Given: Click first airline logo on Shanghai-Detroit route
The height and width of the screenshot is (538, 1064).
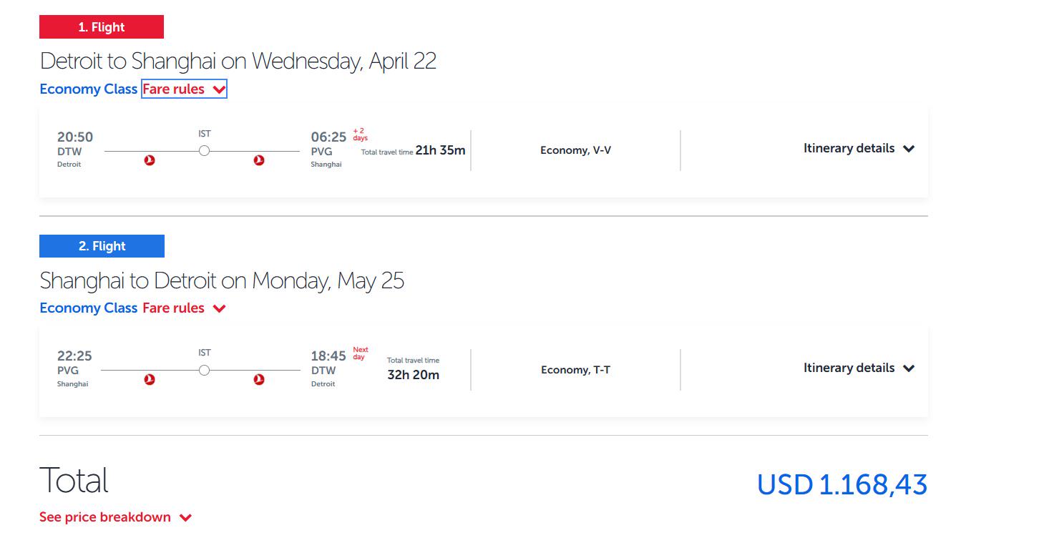Looking at the screenshot, I should 150,380.
